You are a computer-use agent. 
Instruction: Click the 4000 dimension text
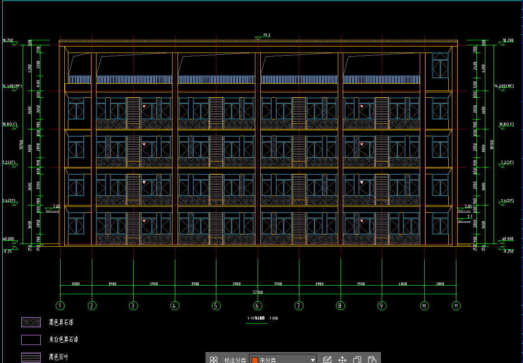tap(403, 284)
